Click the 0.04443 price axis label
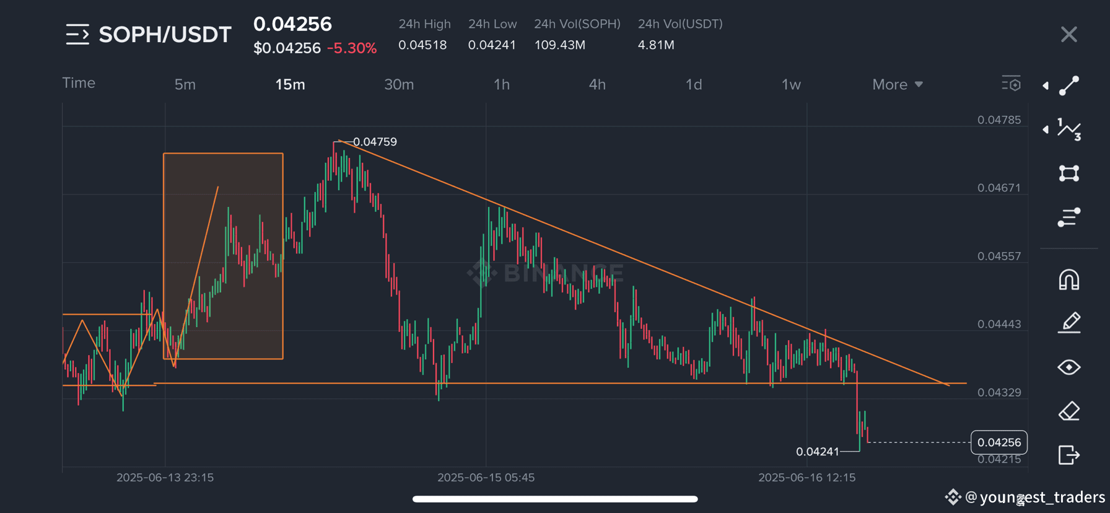 click(999, 325)
